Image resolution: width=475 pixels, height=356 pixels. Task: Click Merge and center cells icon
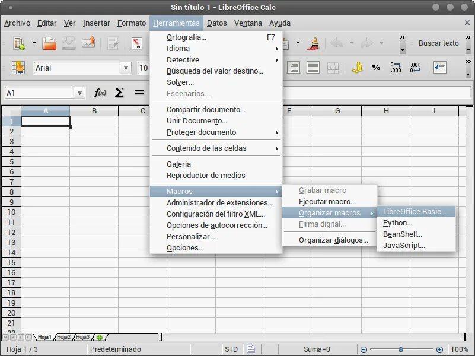(x=333, y=68)
